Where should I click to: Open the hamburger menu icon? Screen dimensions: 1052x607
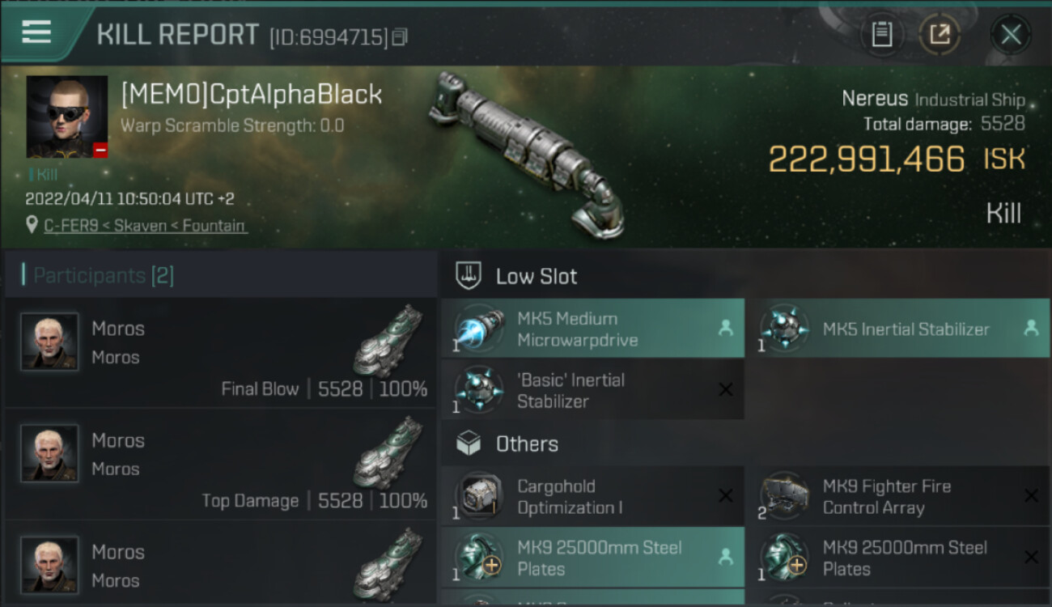pos(36,32)
